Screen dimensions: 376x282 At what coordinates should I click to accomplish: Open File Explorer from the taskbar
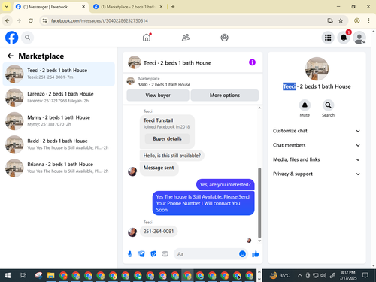[50, 276]
